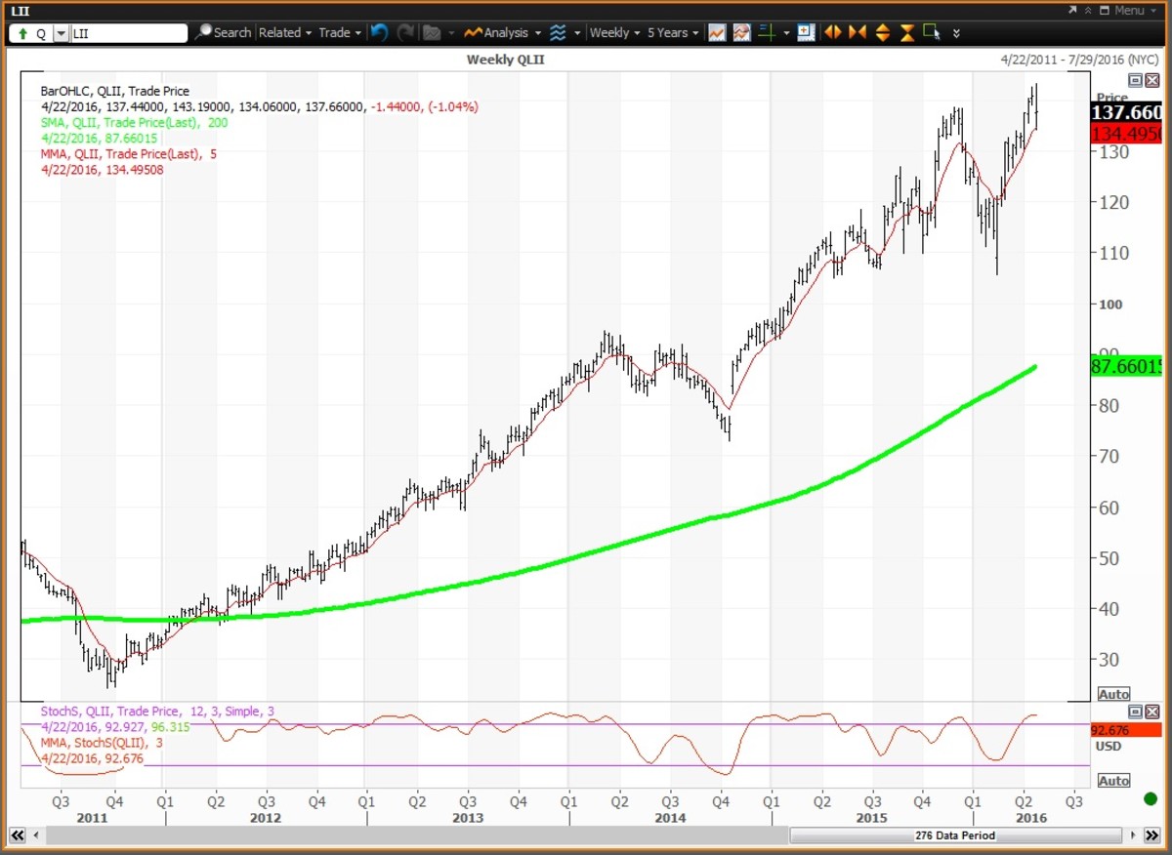1172x855 pixels.
Task: Click the magnifier Search button
Action: pyautogui.click(x=223, y=32)
